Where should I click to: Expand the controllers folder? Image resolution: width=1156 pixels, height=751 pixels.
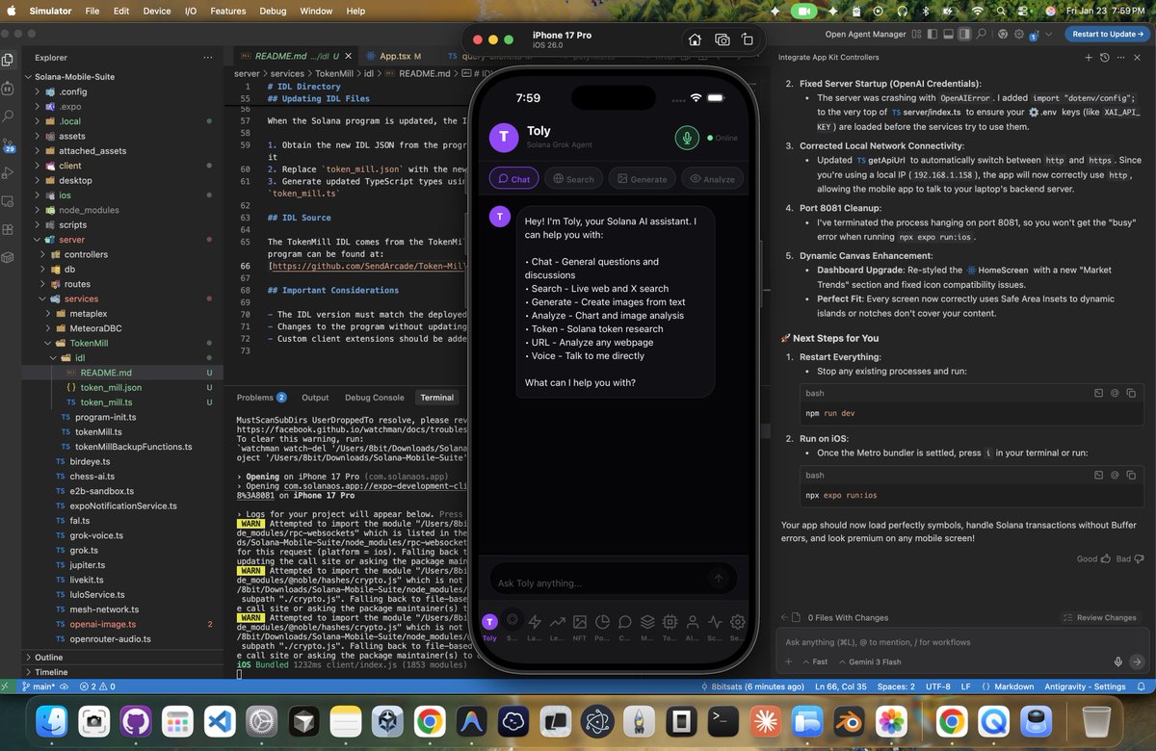click(85, 254)
